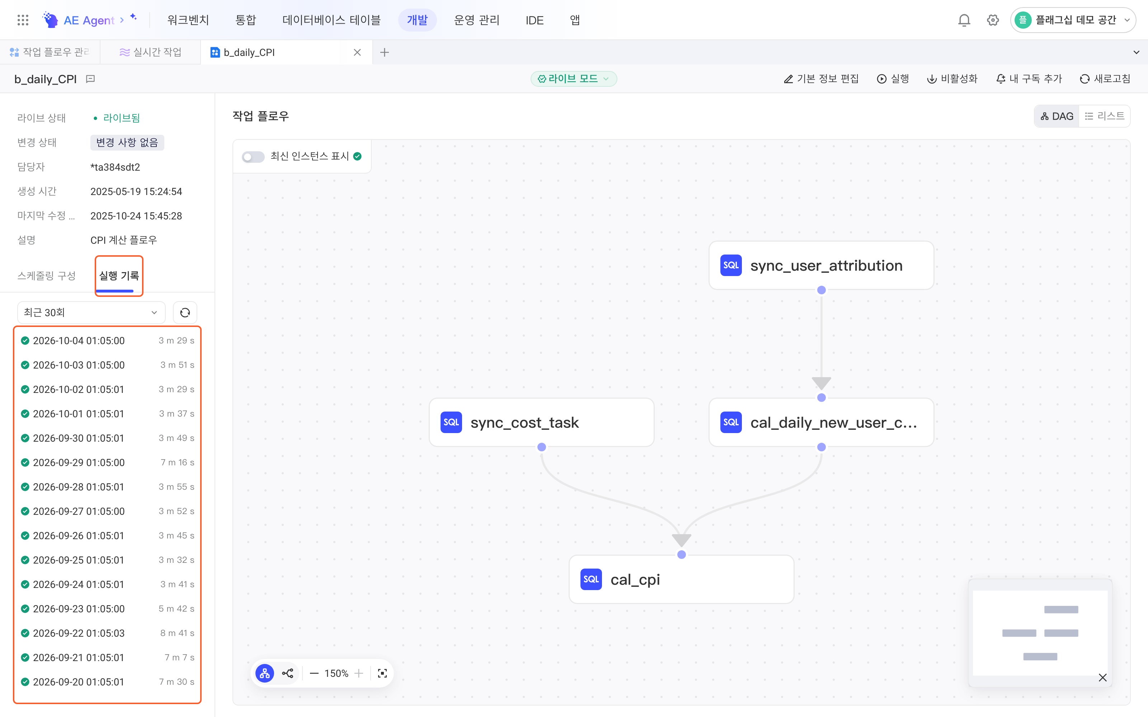Click SQL icon on sync_user_attribution node
The height and width of the screenshot is (717, 1148).
731,266
